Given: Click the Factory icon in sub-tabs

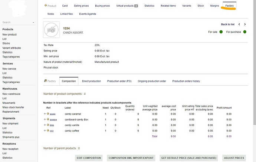Looking at the screenshot, I should [45, 81].
